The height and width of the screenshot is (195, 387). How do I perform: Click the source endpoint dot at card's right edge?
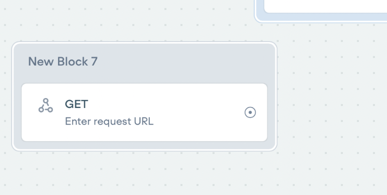click(250, 112)
